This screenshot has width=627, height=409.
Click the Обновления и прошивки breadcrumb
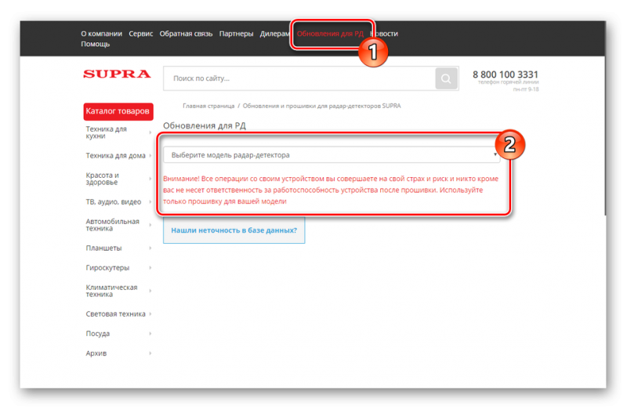click(x=321, y=106)
